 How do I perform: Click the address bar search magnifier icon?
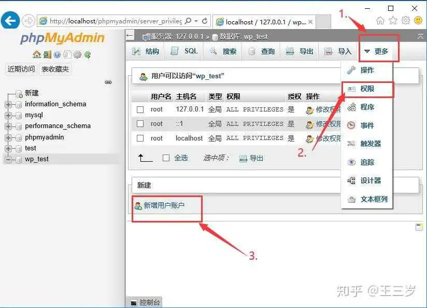(188, 21)
